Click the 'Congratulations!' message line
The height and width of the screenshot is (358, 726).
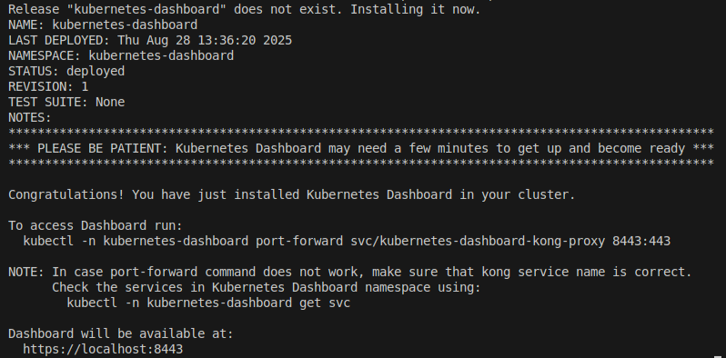click(292, 194)
